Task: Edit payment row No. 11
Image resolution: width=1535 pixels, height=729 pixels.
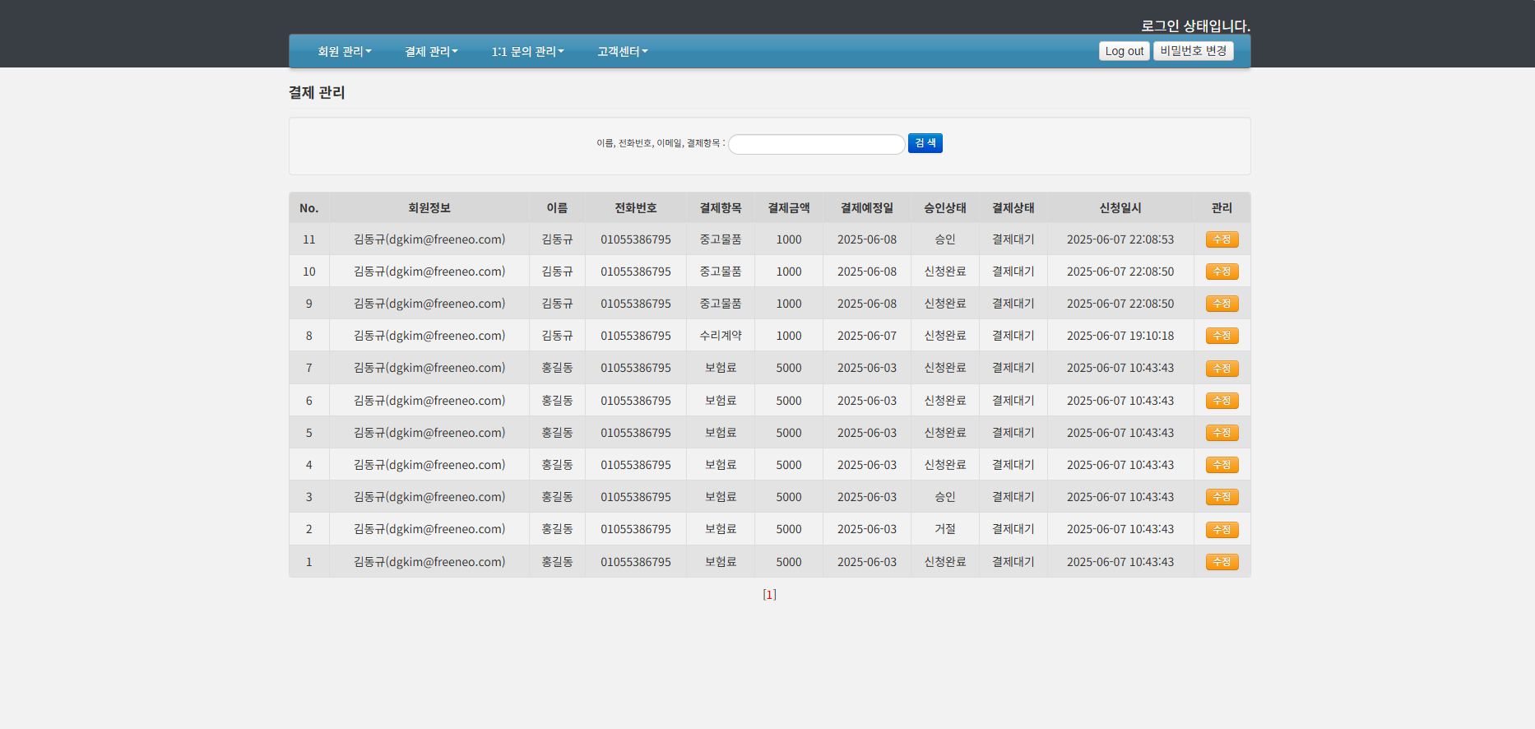Action: click(x=1222, y=239)
